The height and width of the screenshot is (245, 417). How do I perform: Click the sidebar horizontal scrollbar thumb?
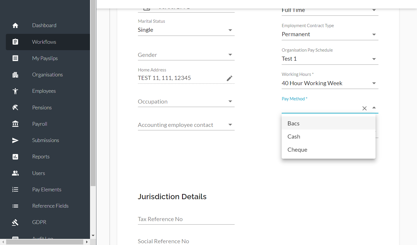click(45, 242)
